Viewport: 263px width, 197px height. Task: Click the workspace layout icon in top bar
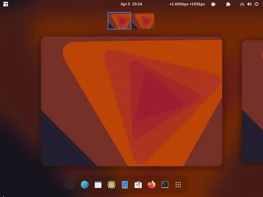pos(6,4)
